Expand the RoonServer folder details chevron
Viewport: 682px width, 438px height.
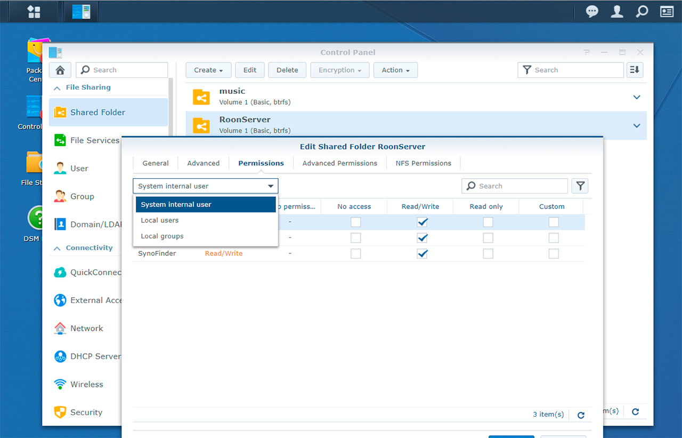click(x=636, y=125)
